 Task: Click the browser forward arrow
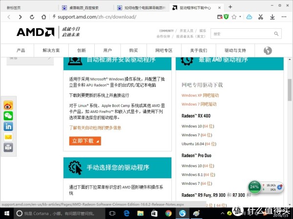coord(20,17)
